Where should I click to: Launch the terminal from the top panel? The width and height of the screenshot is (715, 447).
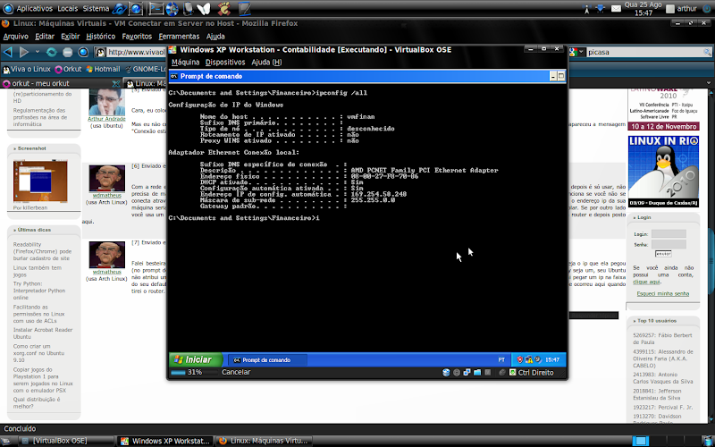(156, 8)
